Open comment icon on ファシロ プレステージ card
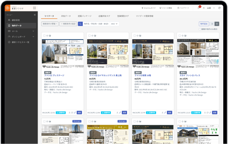The width and height of the screenshot is (228, 144). click(x=72, y=112)
